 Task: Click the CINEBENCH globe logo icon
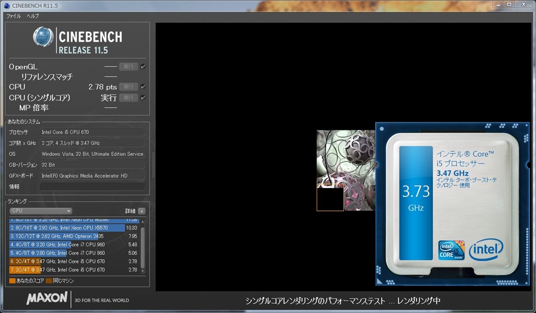click(43, 37)
